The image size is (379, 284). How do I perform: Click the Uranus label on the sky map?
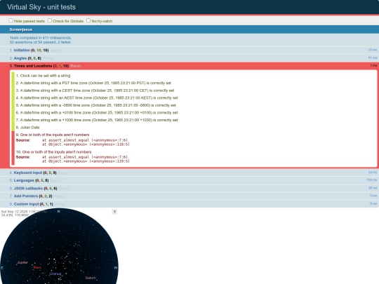coord(55,273)
